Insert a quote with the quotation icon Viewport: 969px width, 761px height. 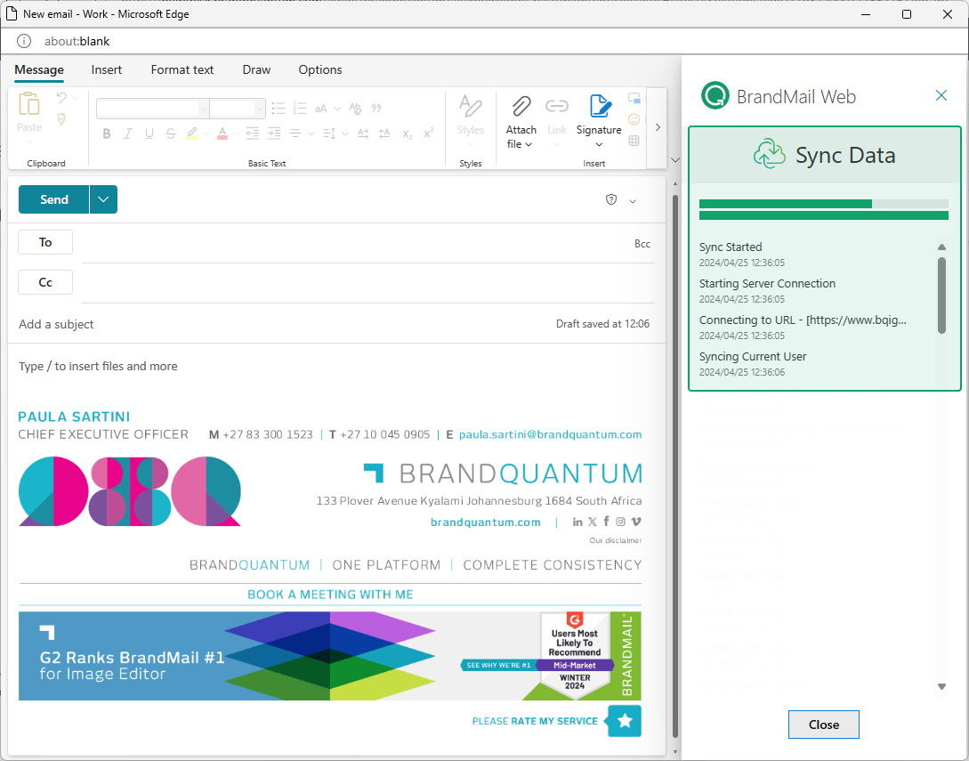pyautogui.click(x=376, y=109)
